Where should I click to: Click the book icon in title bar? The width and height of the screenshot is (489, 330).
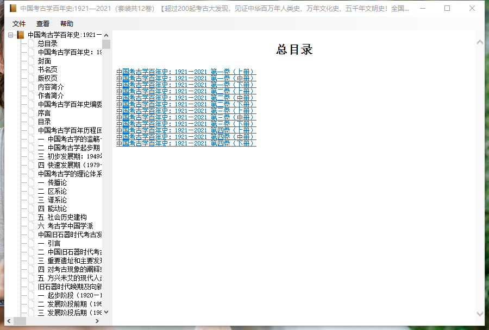pos(13,8)
